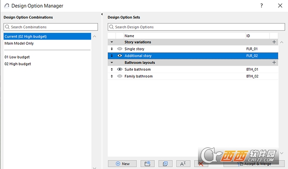Click the combinations list scroll down arrow

pyautogui.click(x=94, y=168)
